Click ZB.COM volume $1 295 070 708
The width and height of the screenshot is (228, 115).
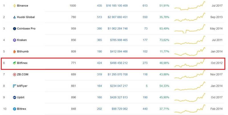(x=118, y=74)
